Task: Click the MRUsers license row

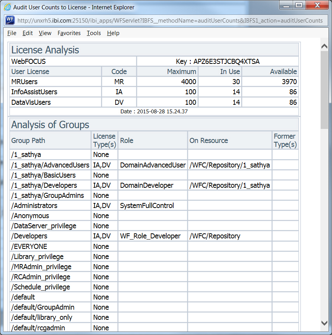Action: (x=154, y=82)
